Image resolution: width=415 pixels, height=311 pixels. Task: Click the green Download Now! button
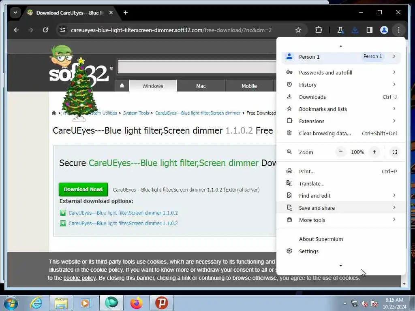point(83,190)
